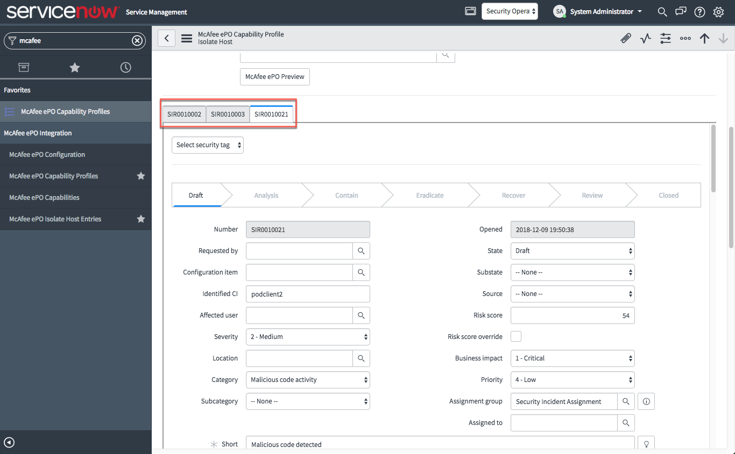Open the Substate dropdown
Screen dimensions: 735x454
pos(573,272)
